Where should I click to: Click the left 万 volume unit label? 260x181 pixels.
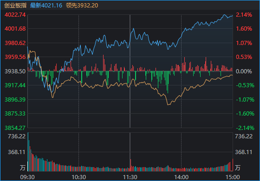click(23, 168)
